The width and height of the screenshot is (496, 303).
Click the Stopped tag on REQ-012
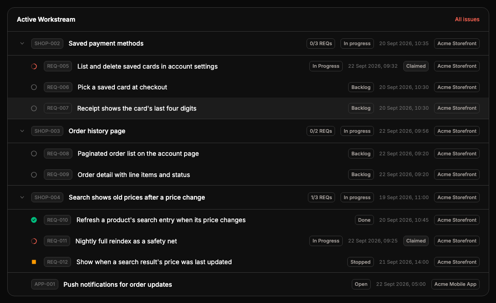[x=360, y=262]
